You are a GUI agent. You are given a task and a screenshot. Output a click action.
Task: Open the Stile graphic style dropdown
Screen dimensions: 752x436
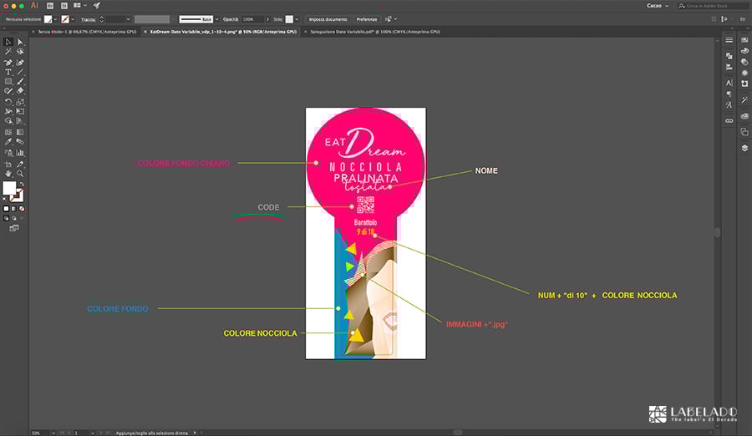click(x=297, y=20)
